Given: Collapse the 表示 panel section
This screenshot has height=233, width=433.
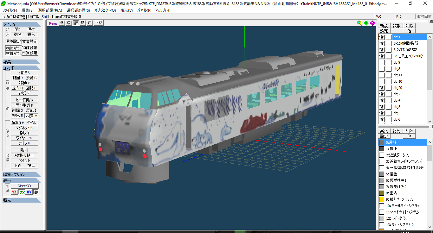Looking at the screenshot, I should (22, 180).
